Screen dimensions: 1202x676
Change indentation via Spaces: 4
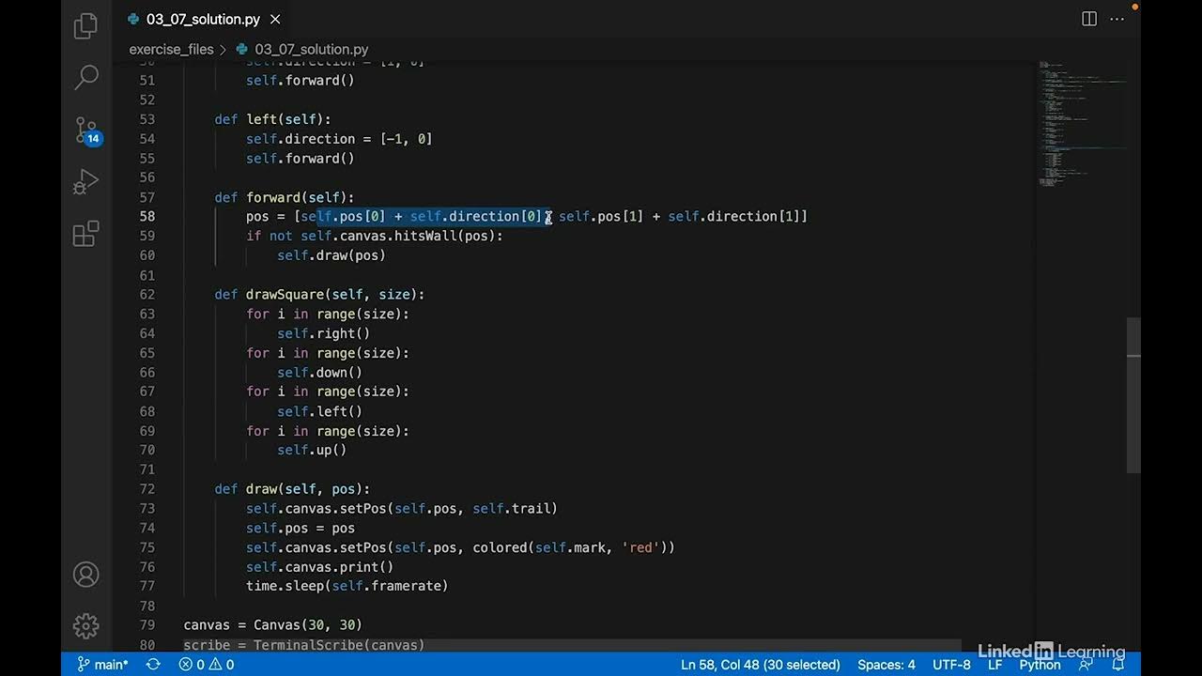886,665
